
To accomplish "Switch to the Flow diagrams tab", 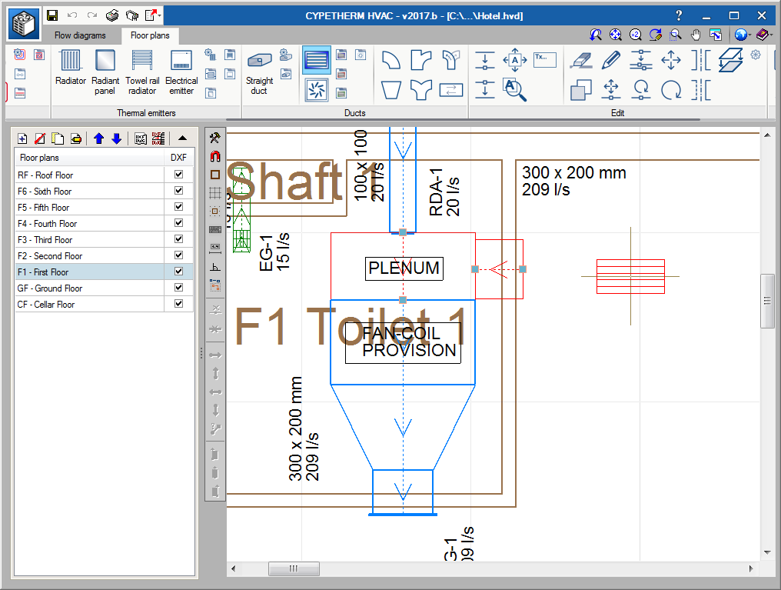I will click(x=80, y=35).
